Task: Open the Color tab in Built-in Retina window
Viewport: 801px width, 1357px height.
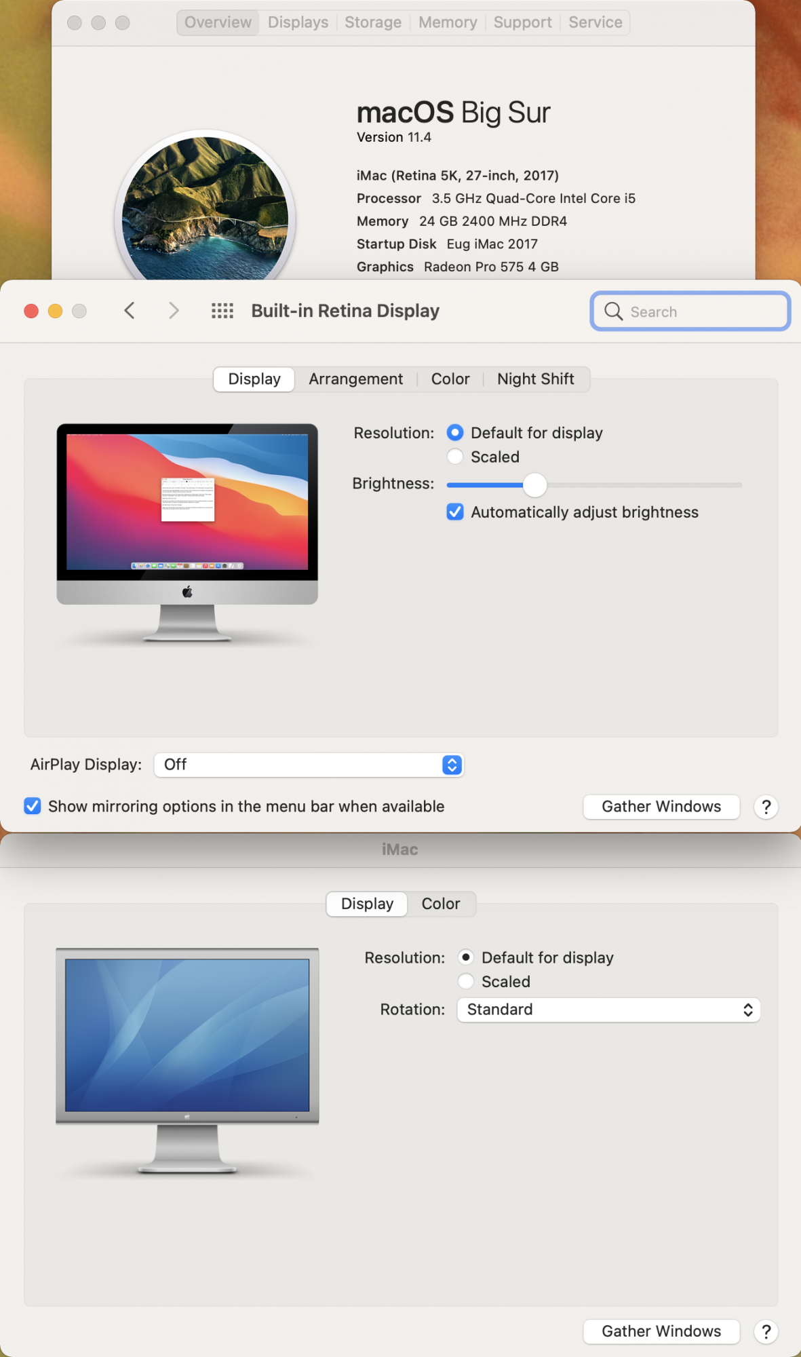Action: 450,379
